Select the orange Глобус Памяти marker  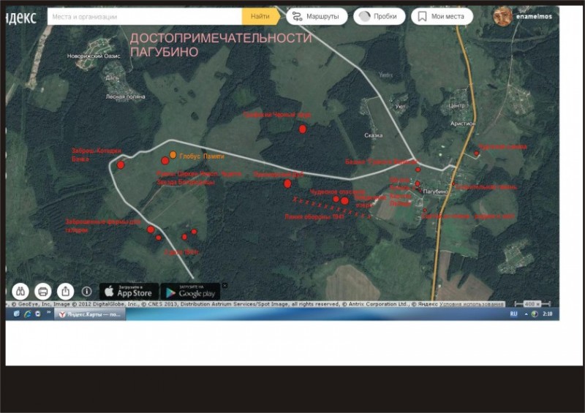click(x=173, y=154)
